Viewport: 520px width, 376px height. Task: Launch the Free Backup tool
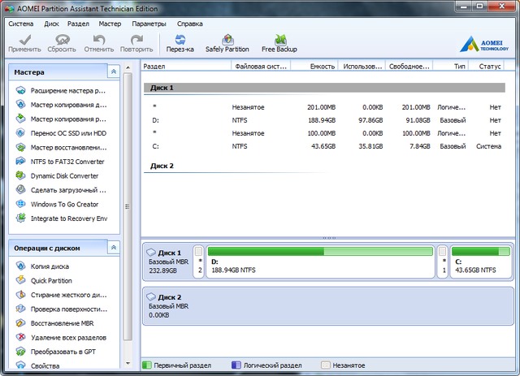tap(279, 43)
